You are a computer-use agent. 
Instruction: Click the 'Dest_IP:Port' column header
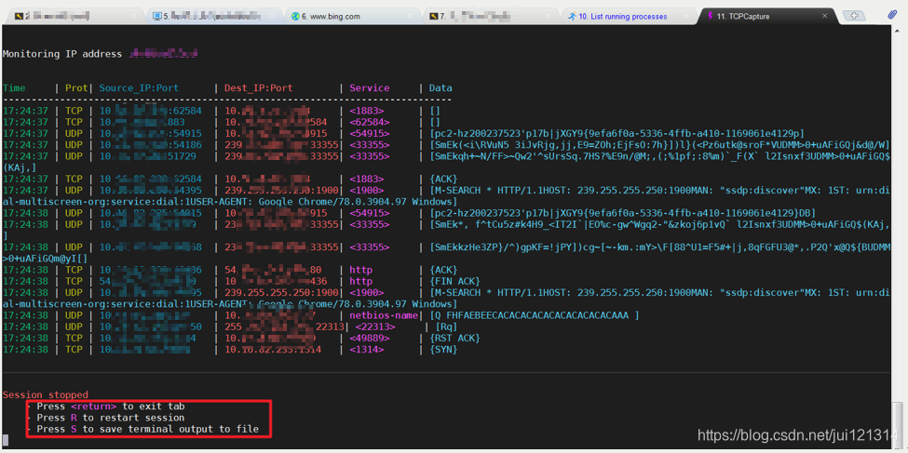pyautogui.click(x=259, y=88)
